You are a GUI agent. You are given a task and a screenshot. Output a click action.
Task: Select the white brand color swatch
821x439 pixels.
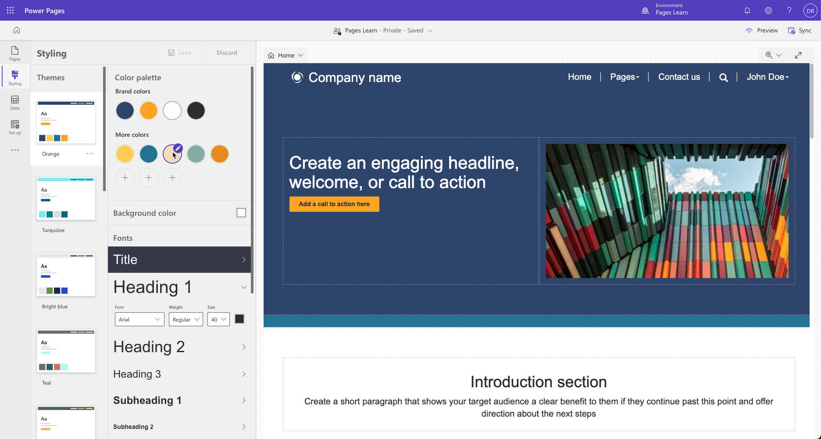point(172,111)
